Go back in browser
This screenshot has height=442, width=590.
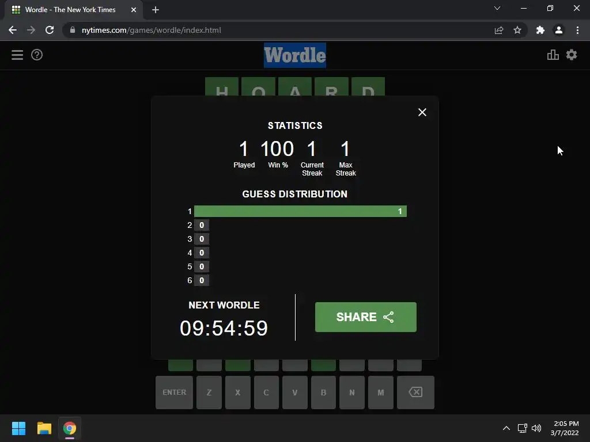pyautogui.click(x=13, y=30)
